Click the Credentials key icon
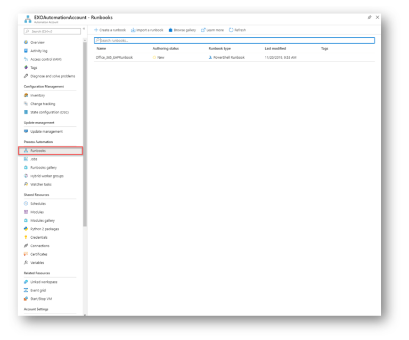 (x=26, y=237)
